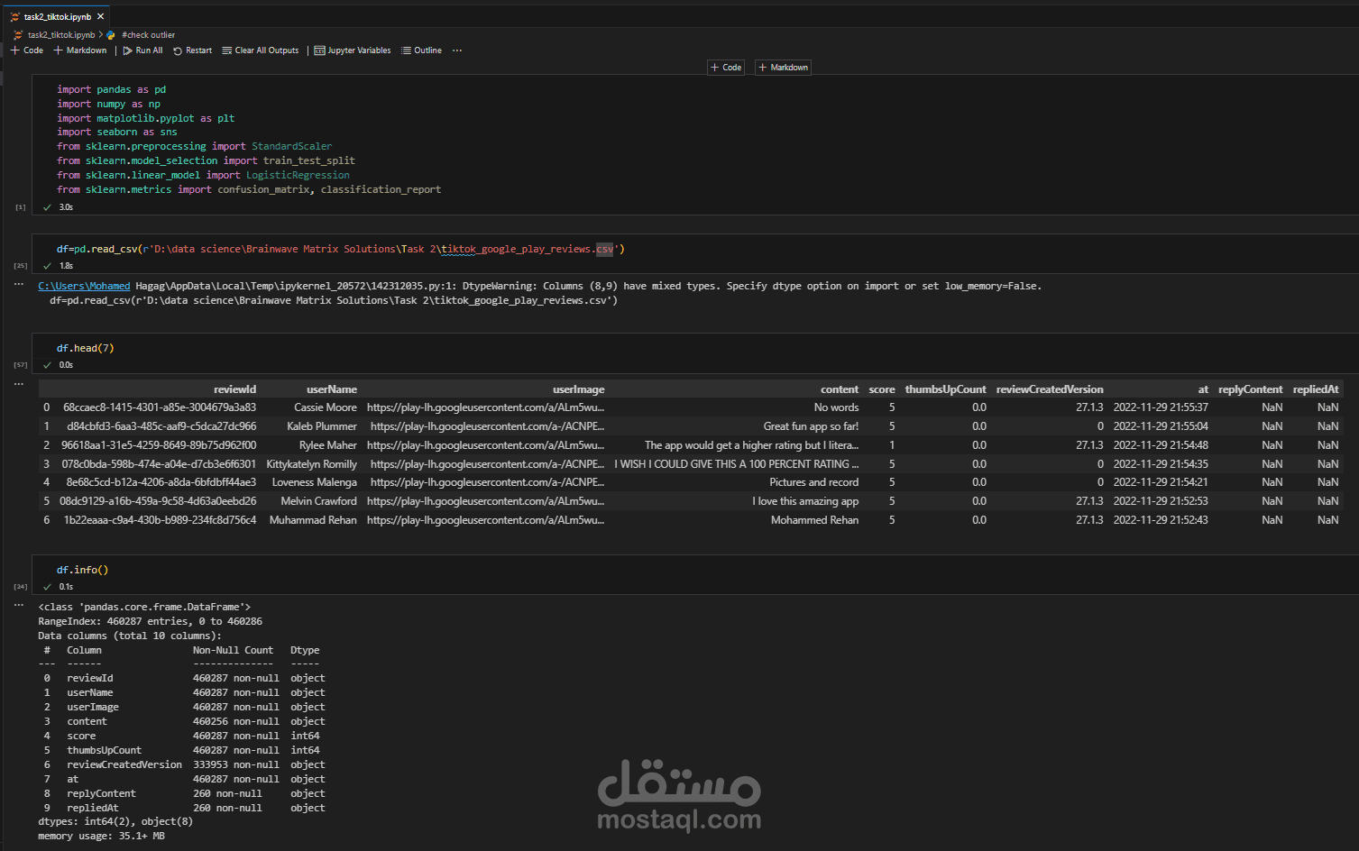Viewport: 1359px width, 851px height.
Task: Click the 'userImage' column header
Action: point(578,389)
